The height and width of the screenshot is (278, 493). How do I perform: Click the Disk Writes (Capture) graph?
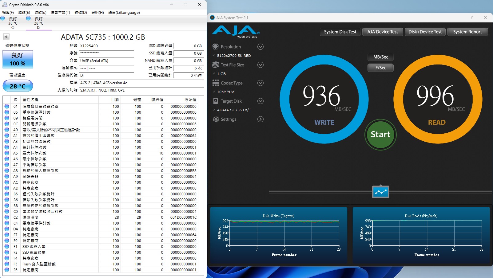tap(279, 235)
